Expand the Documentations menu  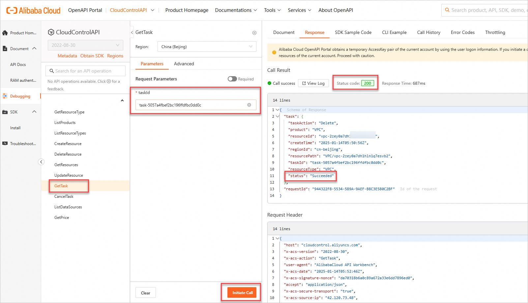coord(236,10)
